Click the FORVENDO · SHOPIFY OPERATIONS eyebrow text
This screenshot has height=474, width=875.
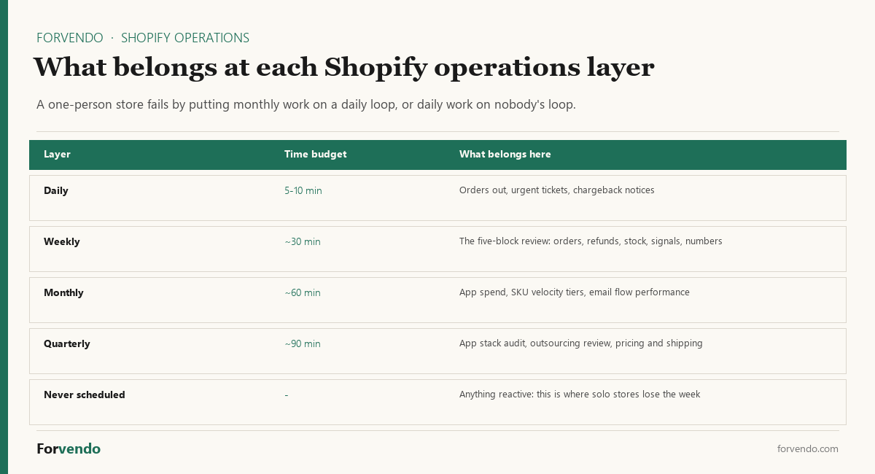[x=143, y=38]
